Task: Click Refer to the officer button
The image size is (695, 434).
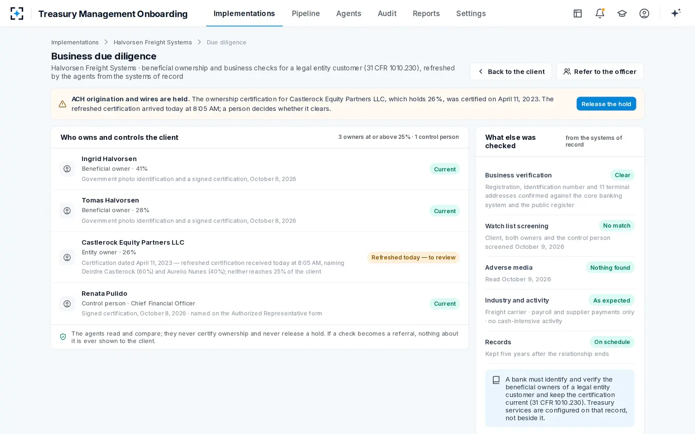Action: tap(600, 71)
